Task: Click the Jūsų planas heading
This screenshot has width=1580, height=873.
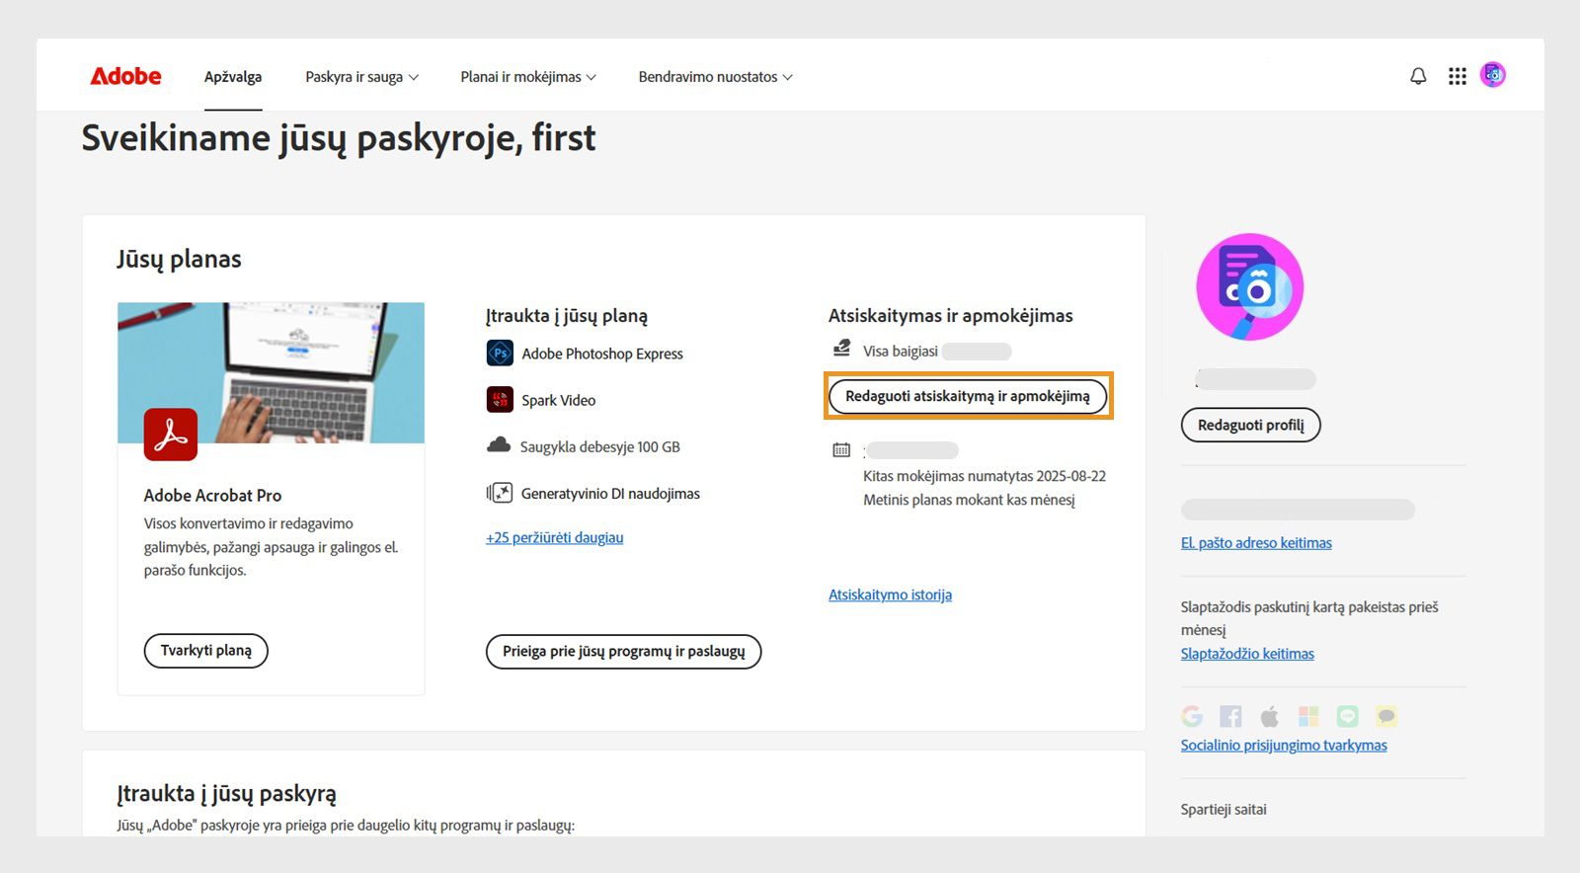Action: click(179, 260)
